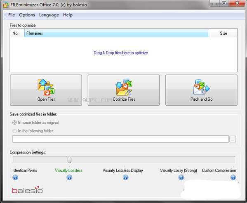
Task: Click the Visually Lossless label
Action: click(x=69, y=170)
